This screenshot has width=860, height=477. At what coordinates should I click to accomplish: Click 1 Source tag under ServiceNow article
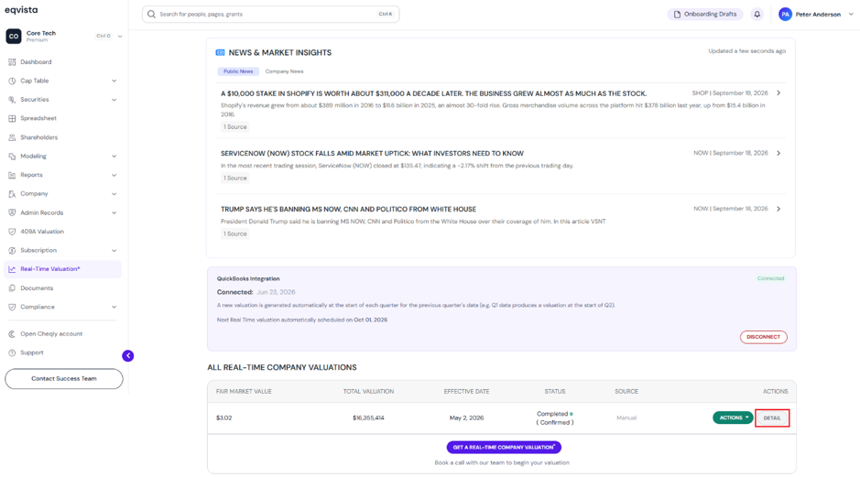(x=234, y=179)
